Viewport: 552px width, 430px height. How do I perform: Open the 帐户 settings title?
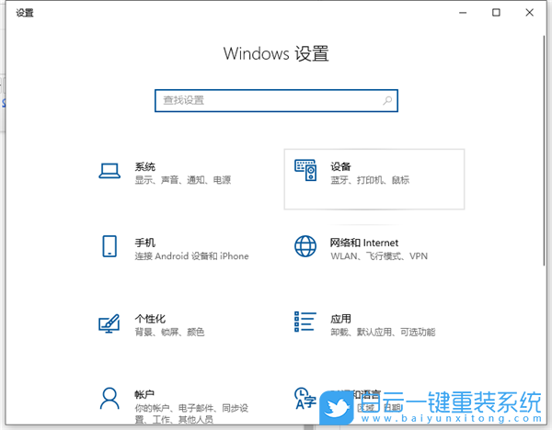[144, 395]
